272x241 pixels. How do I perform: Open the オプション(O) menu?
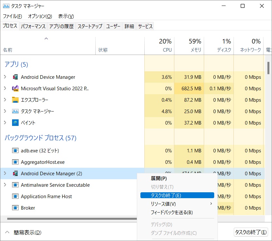tap(40, 16)
